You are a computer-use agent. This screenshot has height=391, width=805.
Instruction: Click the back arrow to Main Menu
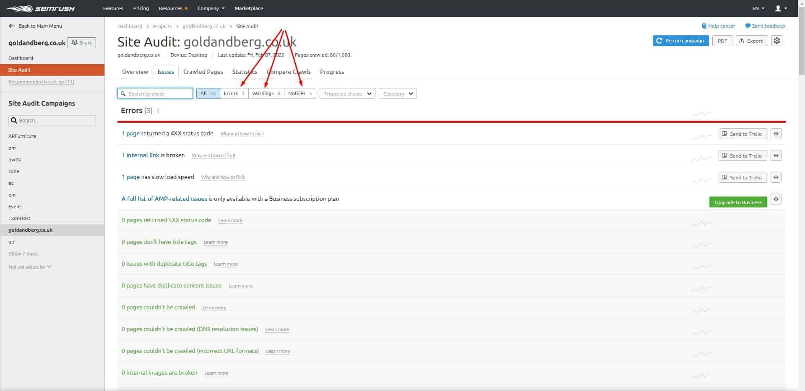click(12, 26)
